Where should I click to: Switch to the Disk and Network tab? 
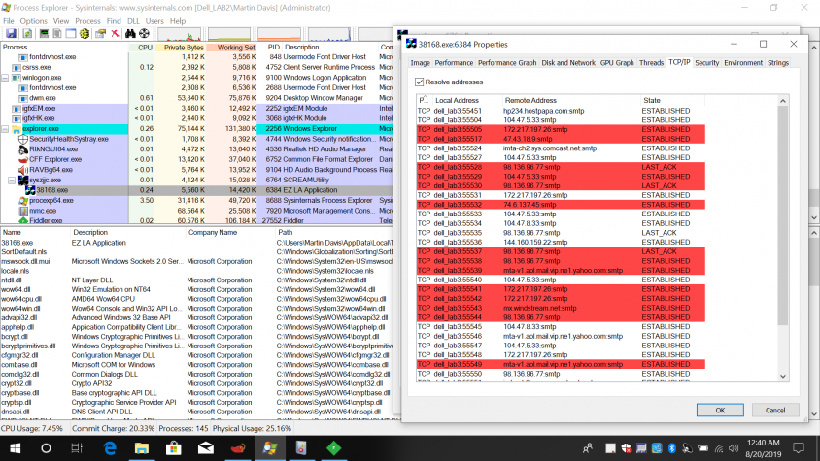[x=568, y=63]
